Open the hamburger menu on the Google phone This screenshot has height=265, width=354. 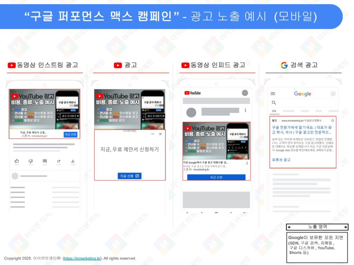point(273,94)
